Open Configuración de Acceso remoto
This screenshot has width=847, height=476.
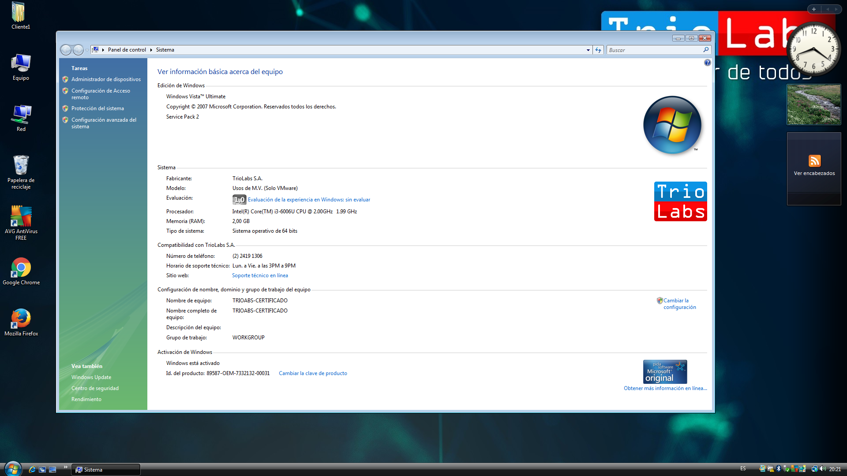point(101,94)
